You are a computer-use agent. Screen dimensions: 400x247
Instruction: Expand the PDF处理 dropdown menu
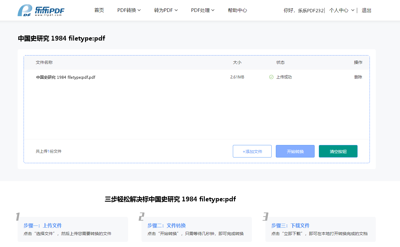coord(203,10)
